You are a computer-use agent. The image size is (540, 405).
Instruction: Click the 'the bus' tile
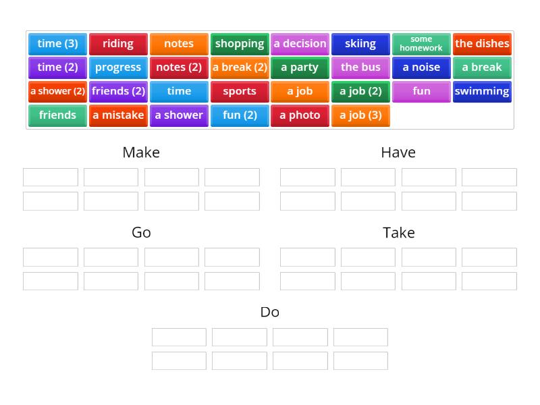[x=361, y=67]
